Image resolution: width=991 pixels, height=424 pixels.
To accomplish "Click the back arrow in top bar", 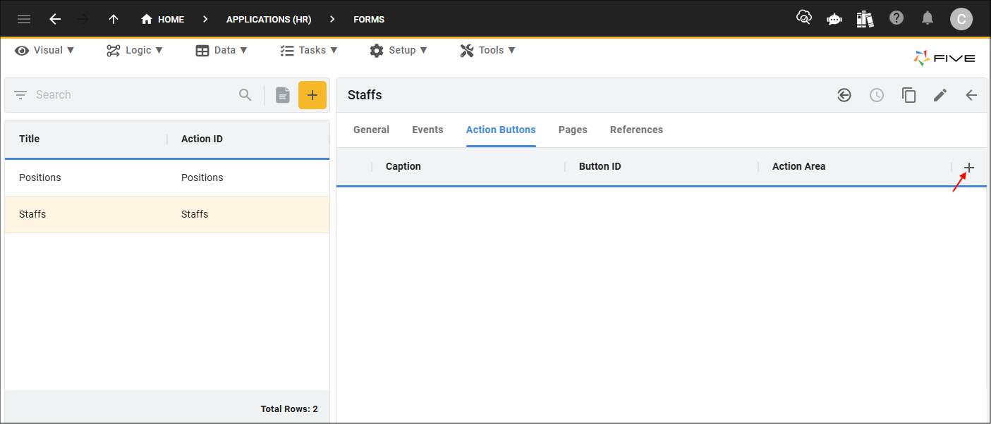I will [x=55, y=19].
